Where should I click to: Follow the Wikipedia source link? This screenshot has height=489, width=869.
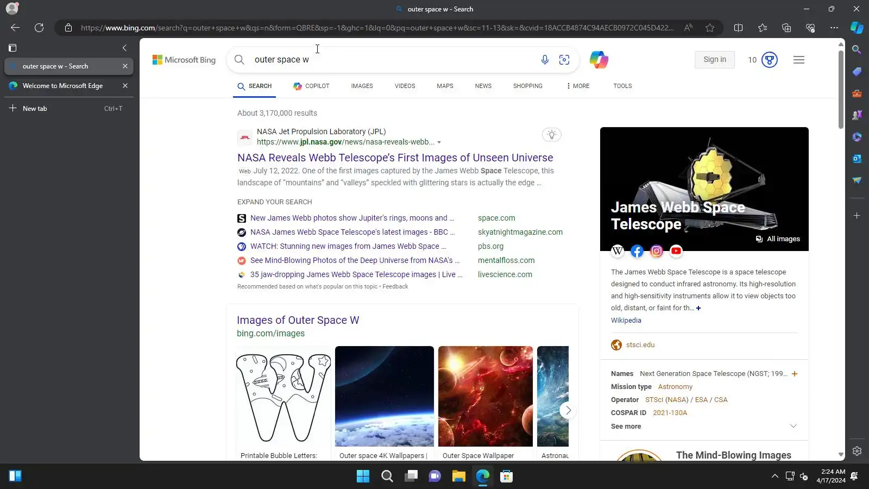point(626,320)
